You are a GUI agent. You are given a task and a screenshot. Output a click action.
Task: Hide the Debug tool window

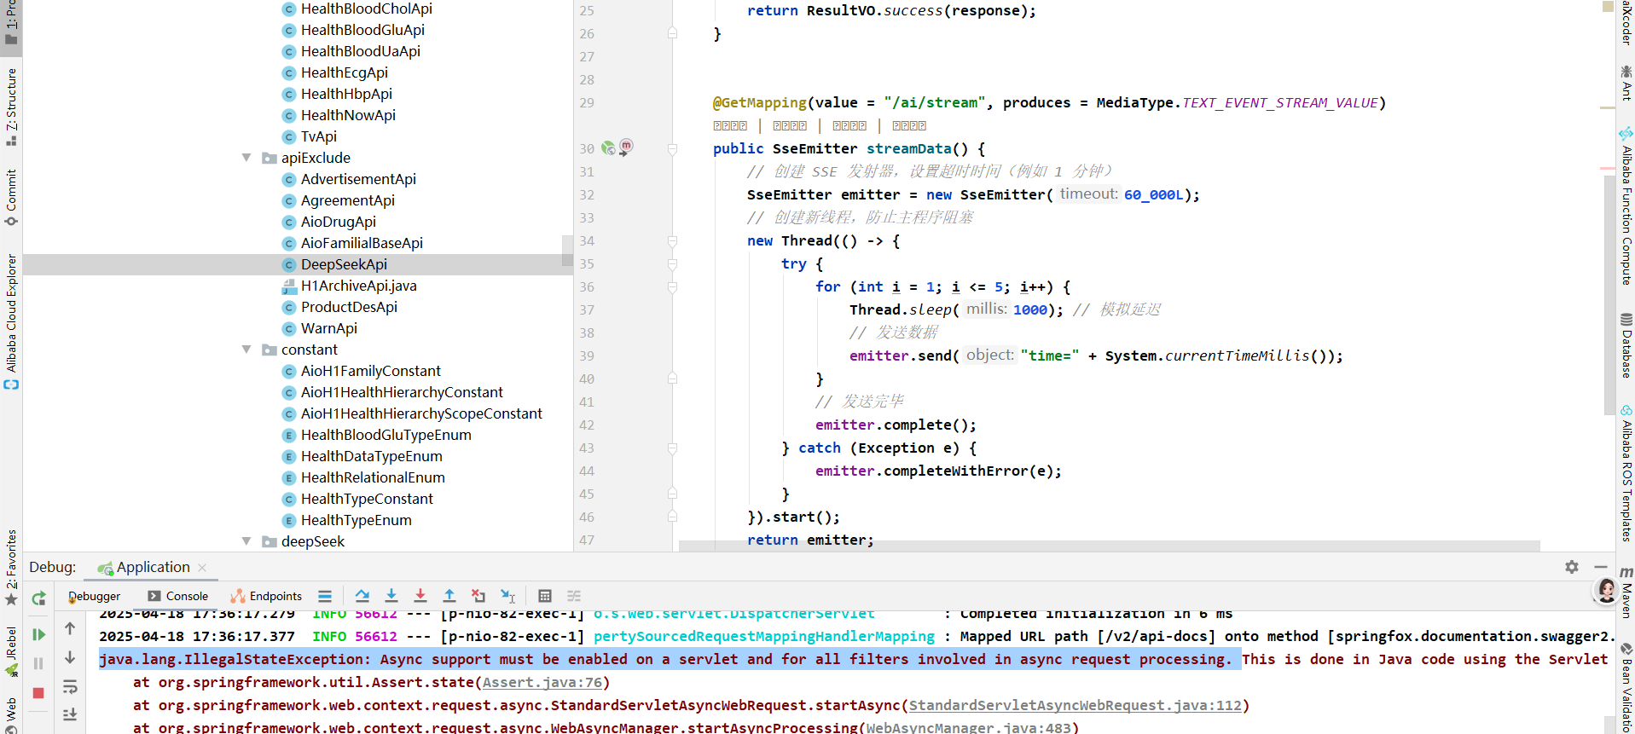(1601, 567)
